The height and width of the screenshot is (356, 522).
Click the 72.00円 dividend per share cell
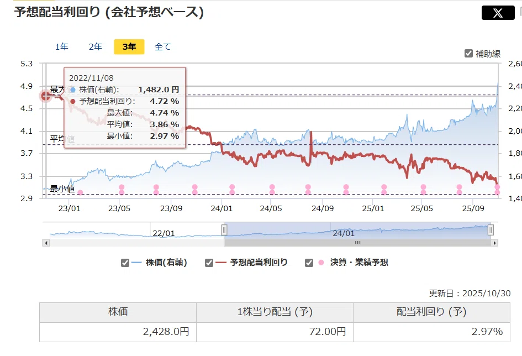[x=275, y=332]
